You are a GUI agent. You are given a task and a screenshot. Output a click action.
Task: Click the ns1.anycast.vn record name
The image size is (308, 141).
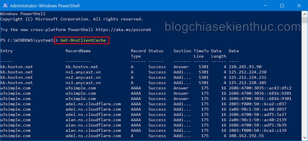[83, 72]
